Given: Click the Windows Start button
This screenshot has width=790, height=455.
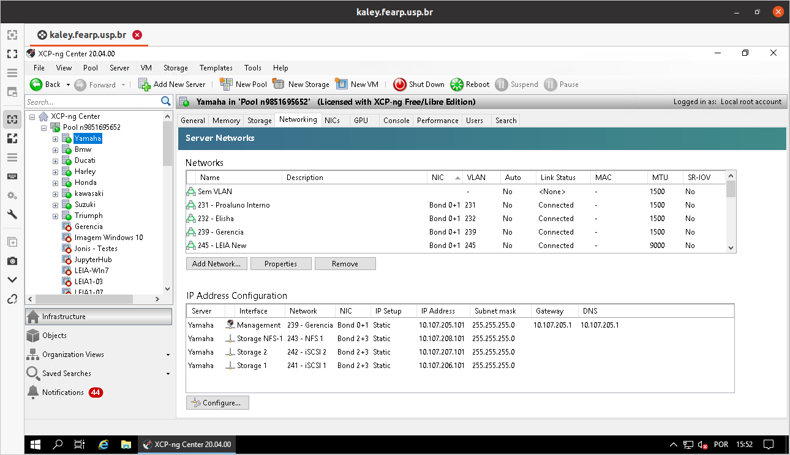Looking at the screenshot, I should click(36, 445).
